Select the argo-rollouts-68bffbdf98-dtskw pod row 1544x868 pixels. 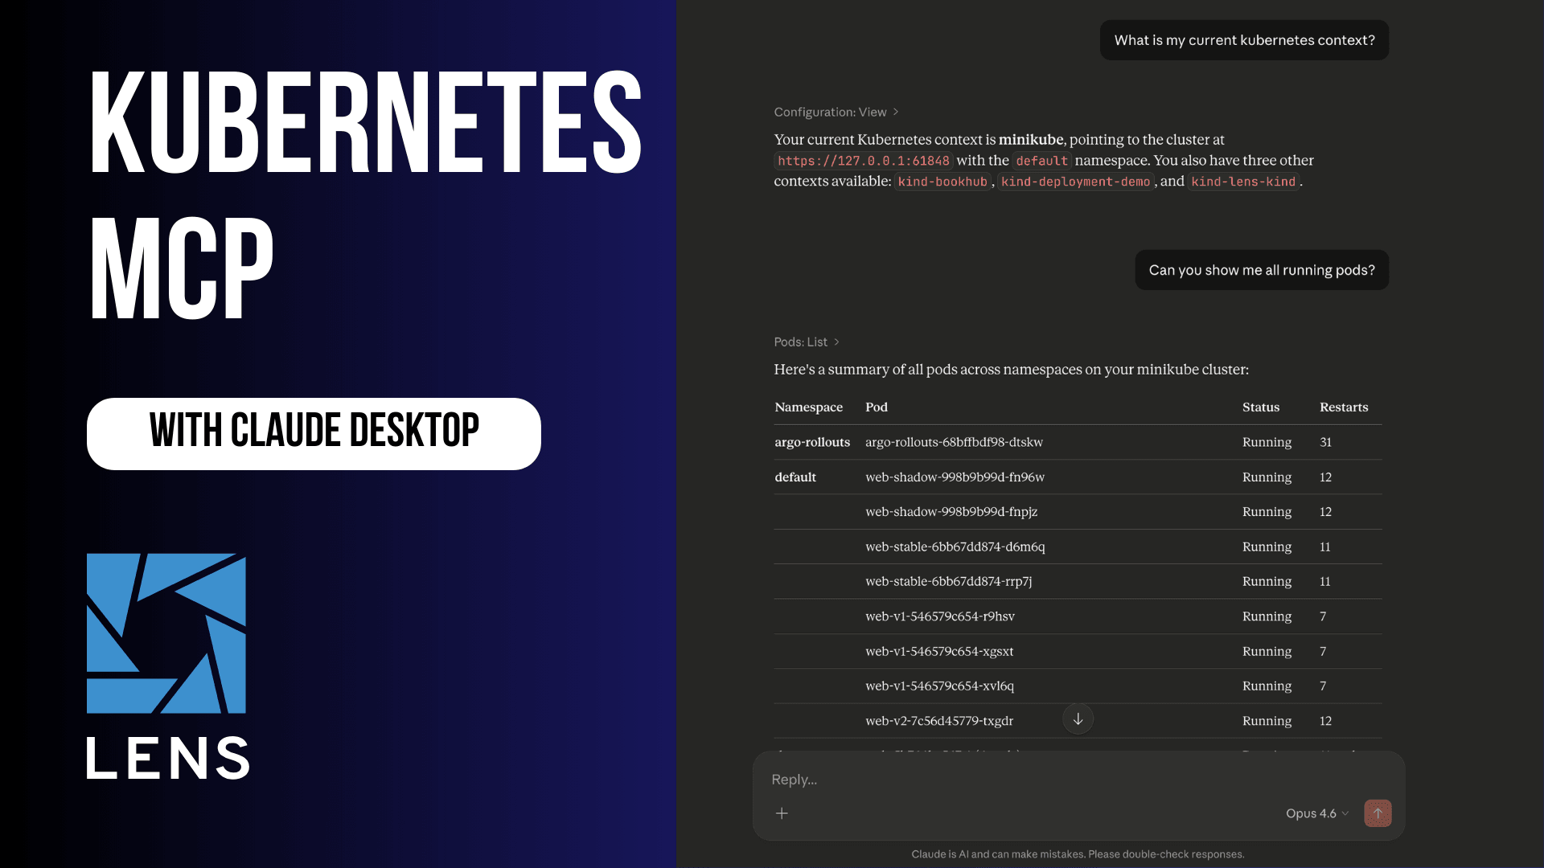tap(954, 442)
